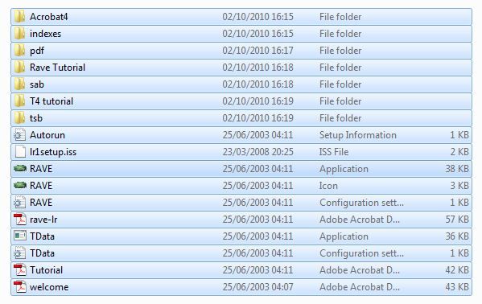The image size is (482, 304).
Task: Select the rave-lr PDF icon
Action: point(20,220)
